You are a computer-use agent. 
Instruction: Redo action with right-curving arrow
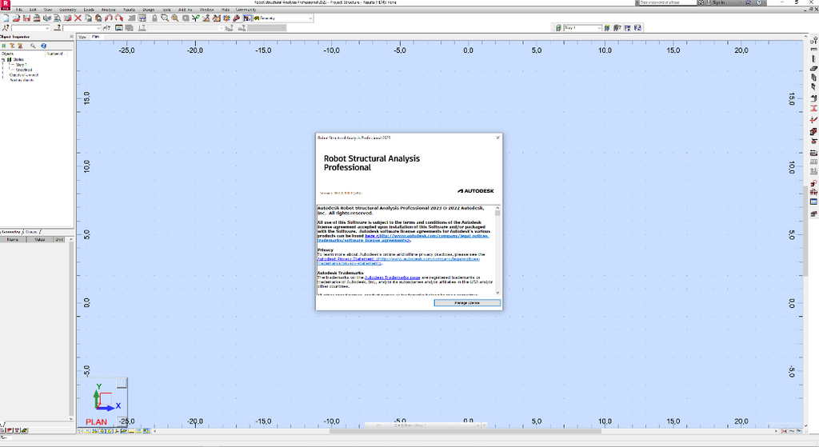[118, 18]
